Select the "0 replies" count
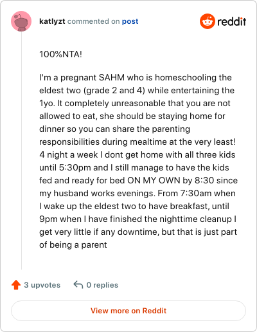 point(102,285)
